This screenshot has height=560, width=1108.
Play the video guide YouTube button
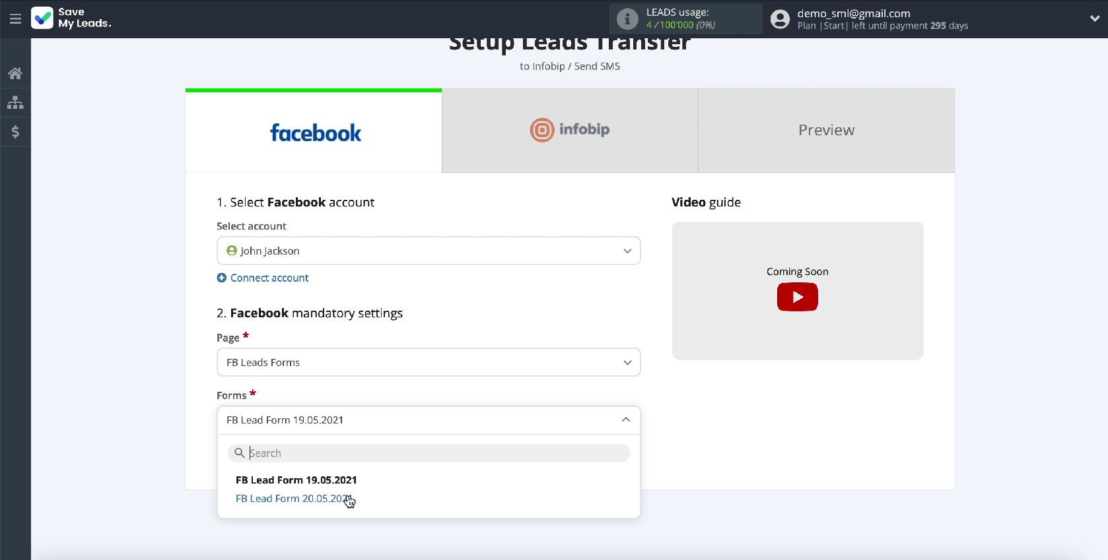coord(797,297)
